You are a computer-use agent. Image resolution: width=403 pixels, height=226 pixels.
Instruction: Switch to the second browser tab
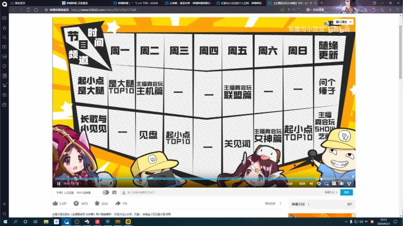85,3
